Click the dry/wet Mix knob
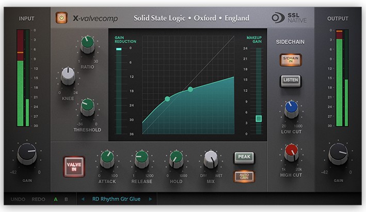366x212 pixels. click(x=211, y=159)
